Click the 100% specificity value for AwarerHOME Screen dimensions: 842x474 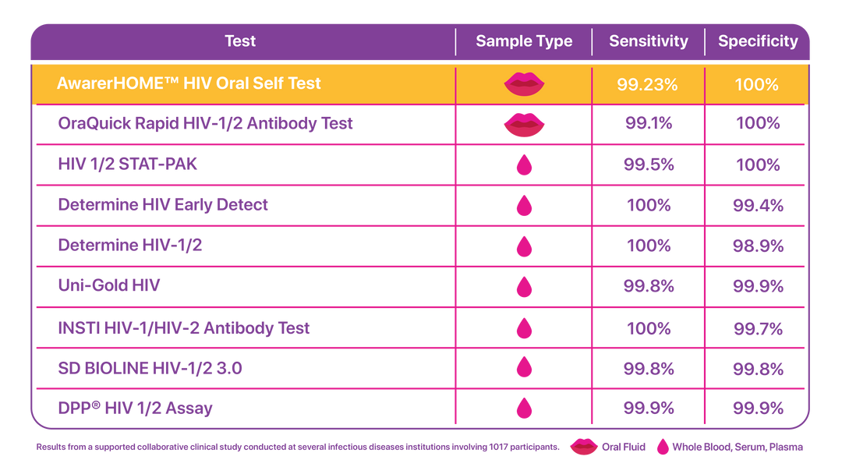click(x=756, y=84)
